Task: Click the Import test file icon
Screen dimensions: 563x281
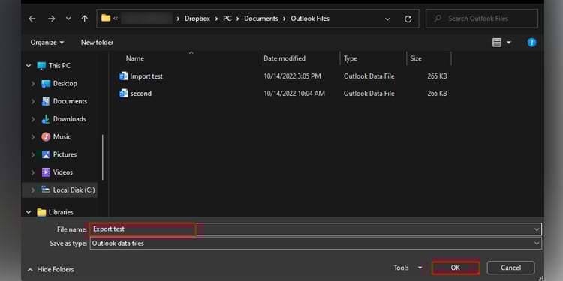Action: [x=124, y=76]
